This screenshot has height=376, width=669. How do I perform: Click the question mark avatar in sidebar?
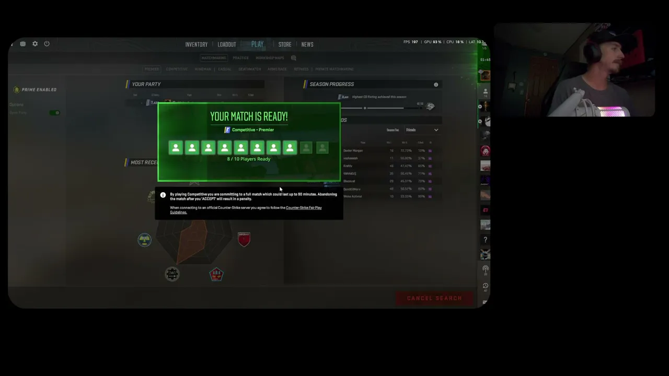[486, 240]
